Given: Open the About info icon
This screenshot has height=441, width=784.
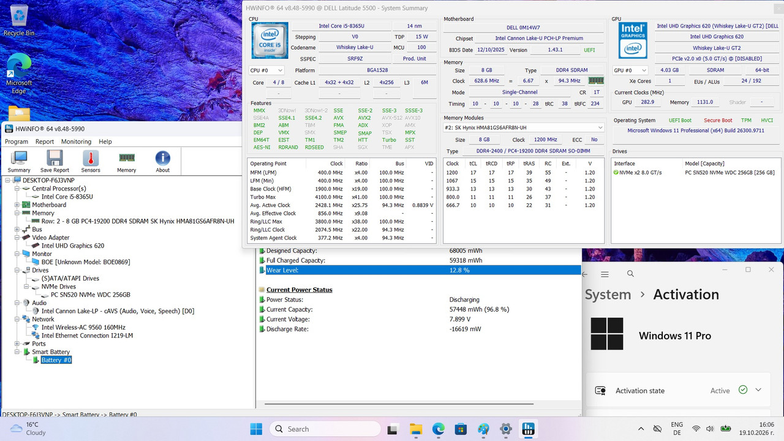Looking at the screenshot, I should [x=162, y=162].
